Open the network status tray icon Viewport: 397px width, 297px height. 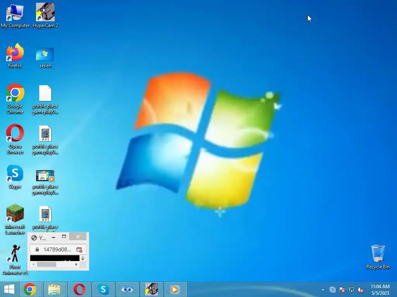[x=351, y=290]
